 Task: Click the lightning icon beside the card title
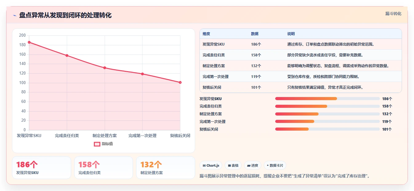pyautogui.click(x=14, y=15)
